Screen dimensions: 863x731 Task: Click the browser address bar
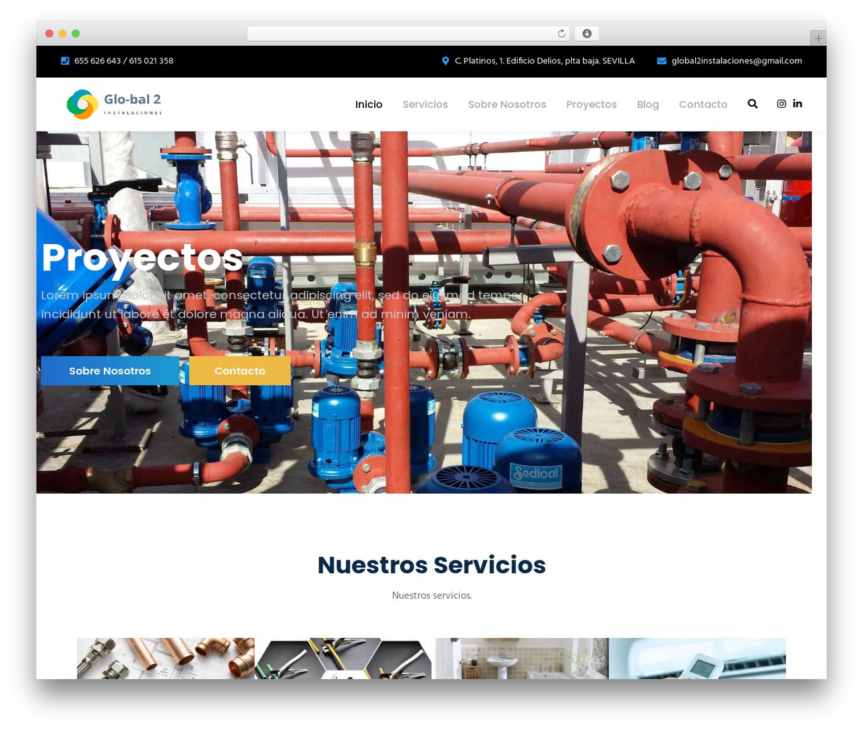[409, 34]
